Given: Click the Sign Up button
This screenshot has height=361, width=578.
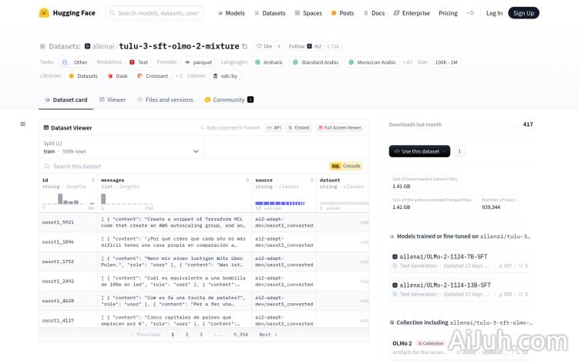Looking at the screenshot, I should pos(523,13).
